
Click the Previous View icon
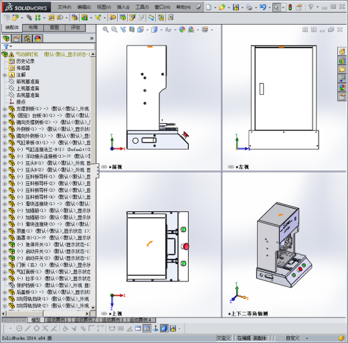(x=123, y=29)
